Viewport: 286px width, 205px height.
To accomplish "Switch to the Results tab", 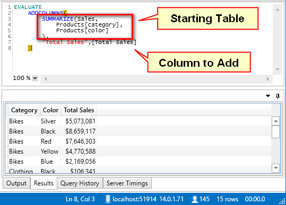I will (44, 183).
